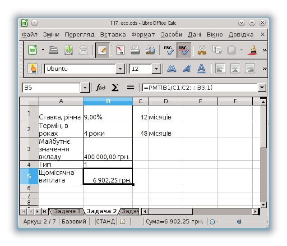Click the vertical scrollbar up arrow
The height and width of the screenshot is (246, 287).
click(263, 102)
